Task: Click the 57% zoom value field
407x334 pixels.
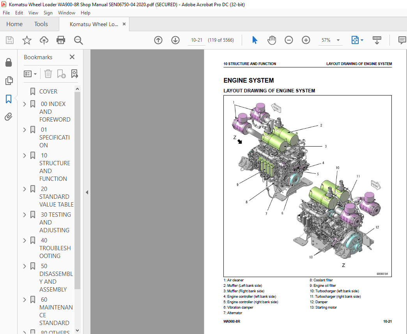Action: coord(326,40)
